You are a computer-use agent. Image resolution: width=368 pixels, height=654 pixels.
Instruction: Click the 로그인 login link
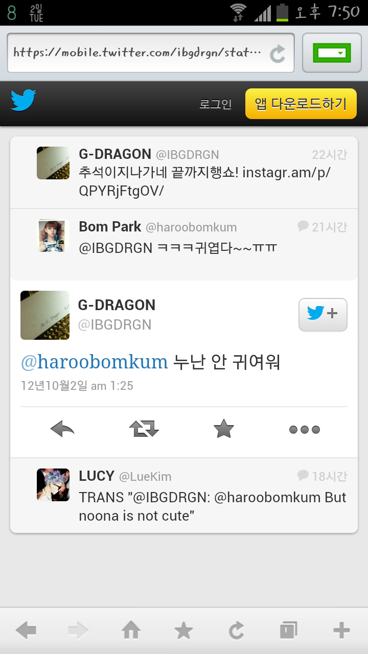coord(215,104)
